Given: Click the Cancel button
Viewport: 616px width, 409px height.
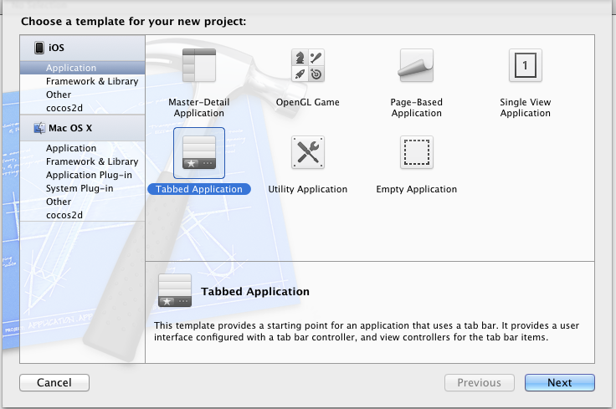Looking at the screenshot, I should pyautogui.click(x=54, y=382).
